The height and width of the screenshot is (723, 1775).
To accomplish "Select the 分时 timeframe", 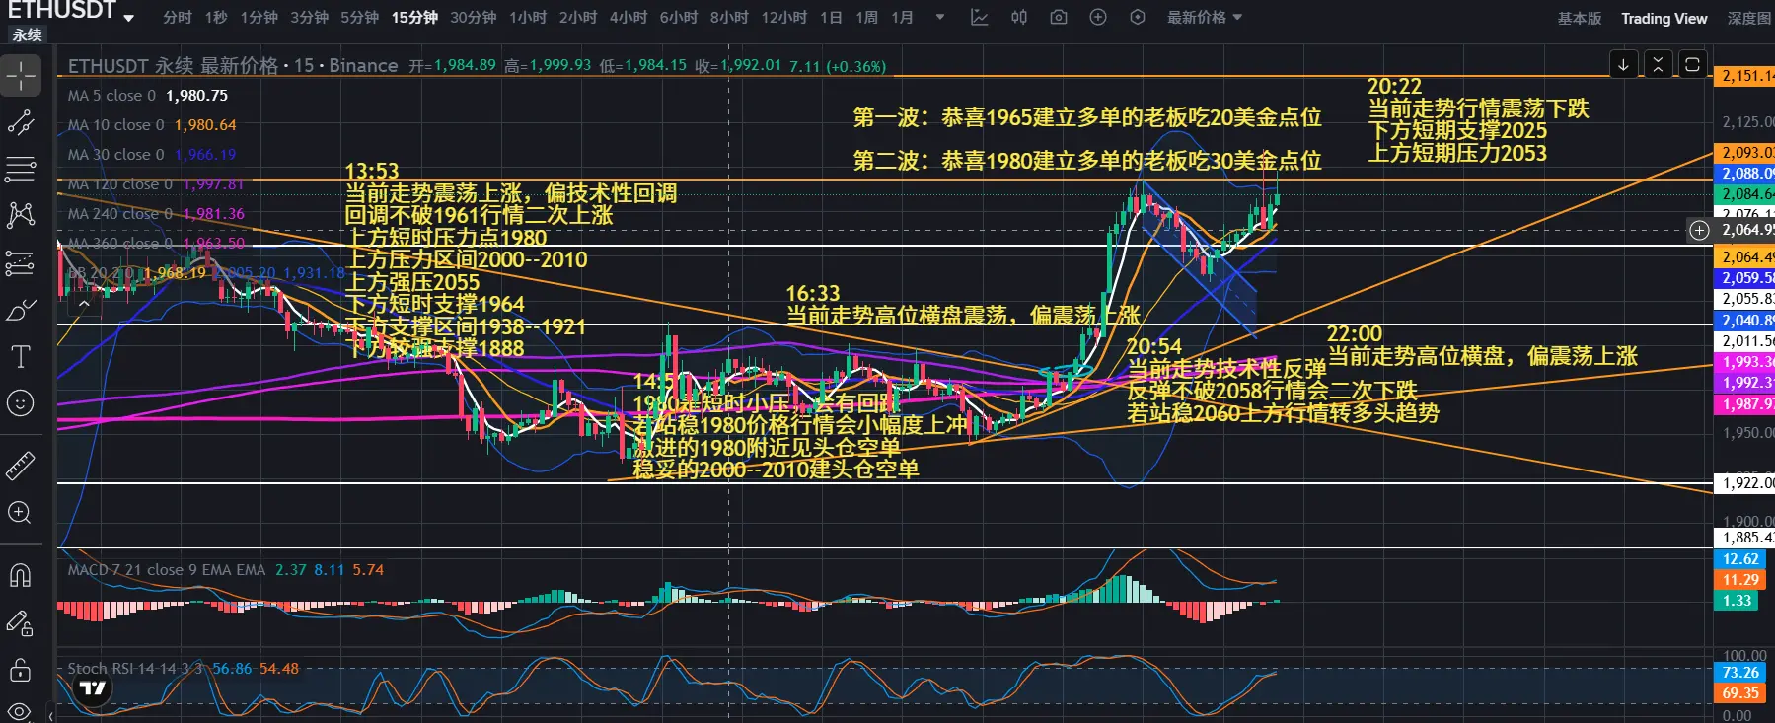I will (x=178, y=18).
